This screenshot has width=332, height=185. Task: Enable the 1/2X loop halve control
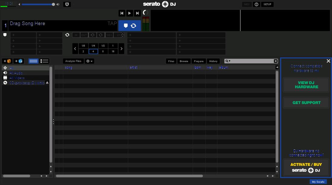point(109,35)
